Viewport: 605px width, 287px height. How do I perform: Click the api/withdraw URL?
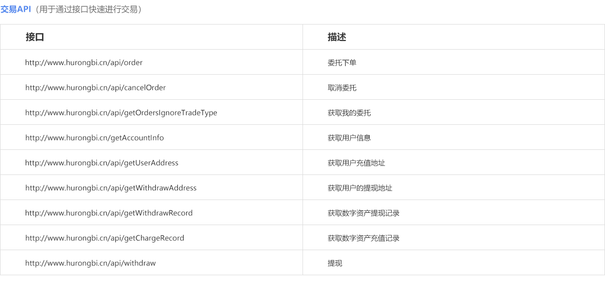[x=90, y=263]
